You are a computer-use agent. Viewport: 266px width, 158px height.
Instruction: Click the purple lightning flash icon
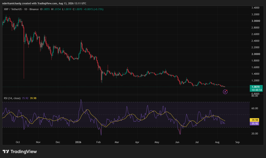pos(225,92)
